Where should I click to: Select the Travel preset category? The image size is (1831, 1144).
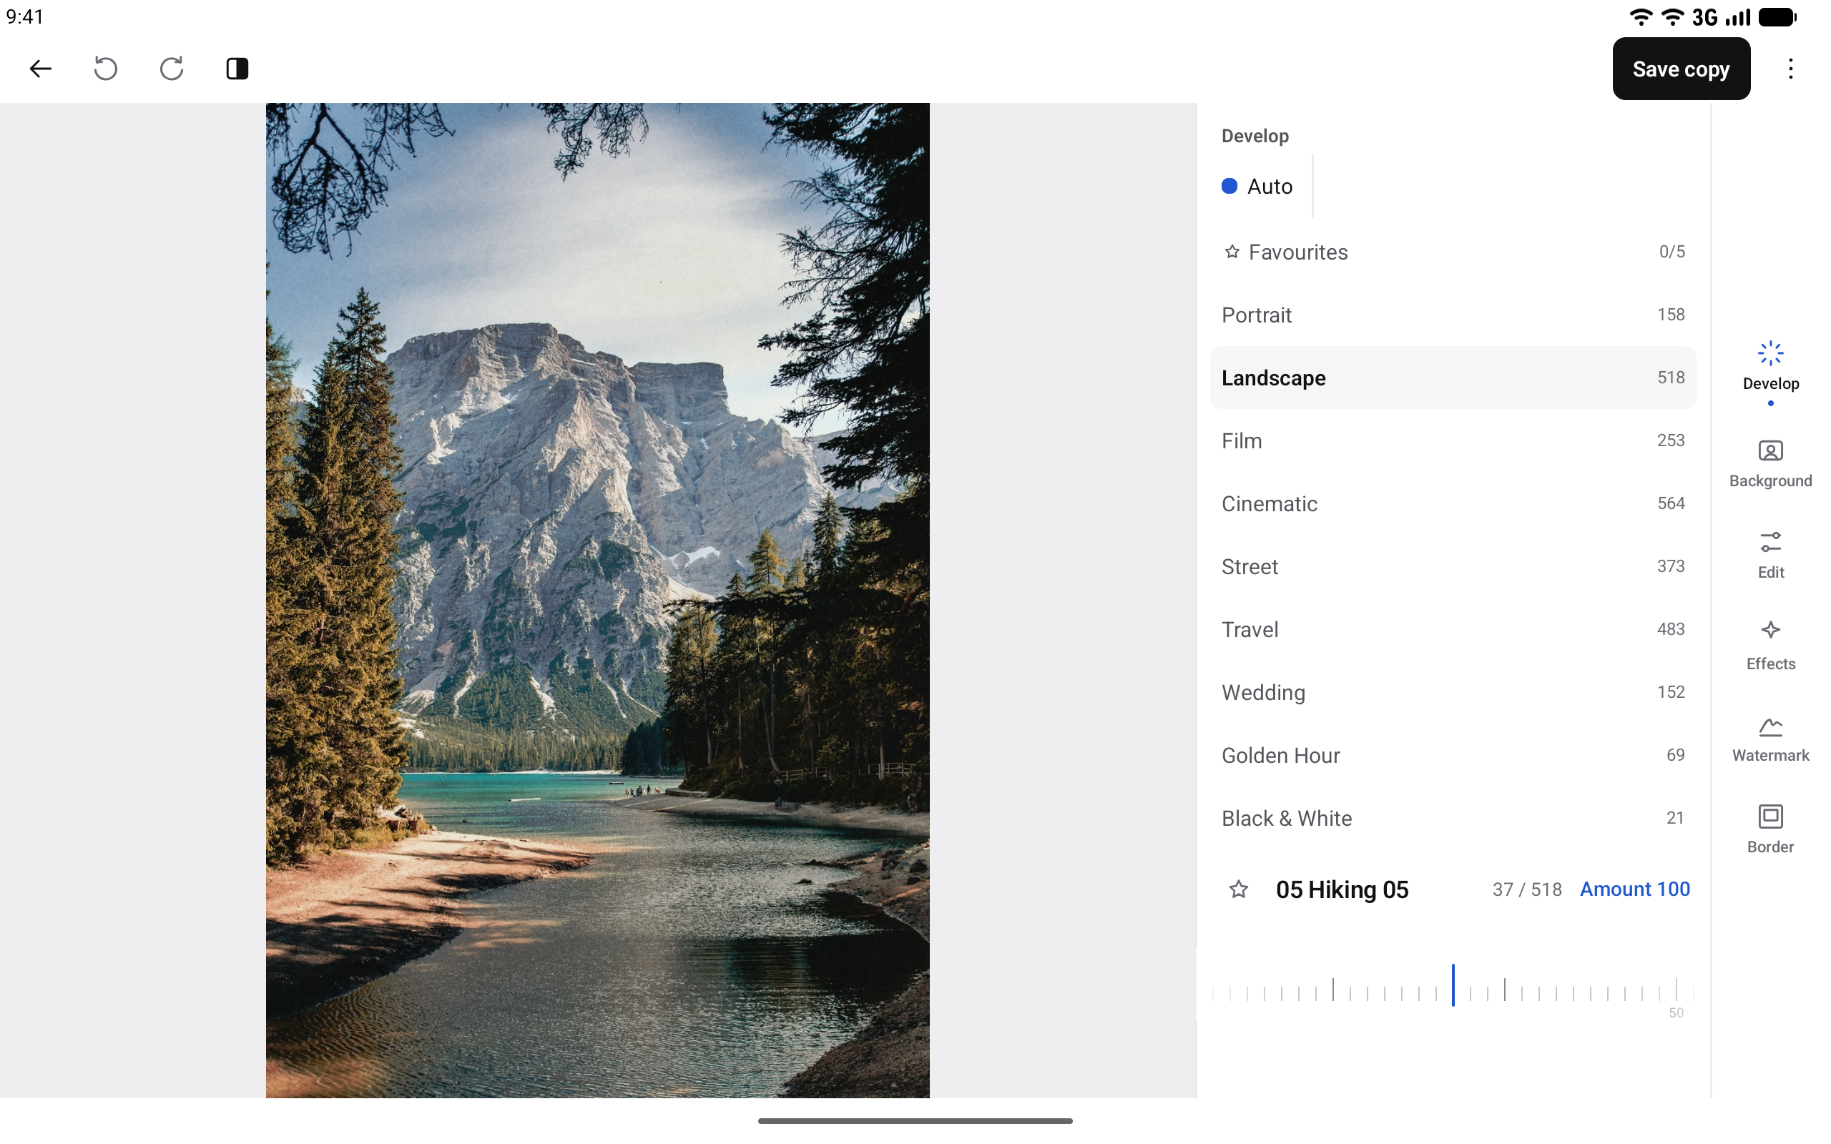click(x=1453, y=628)
